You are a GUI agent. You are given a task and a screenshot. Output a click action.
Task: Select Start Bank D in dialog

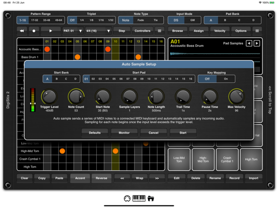coord(76,79)
